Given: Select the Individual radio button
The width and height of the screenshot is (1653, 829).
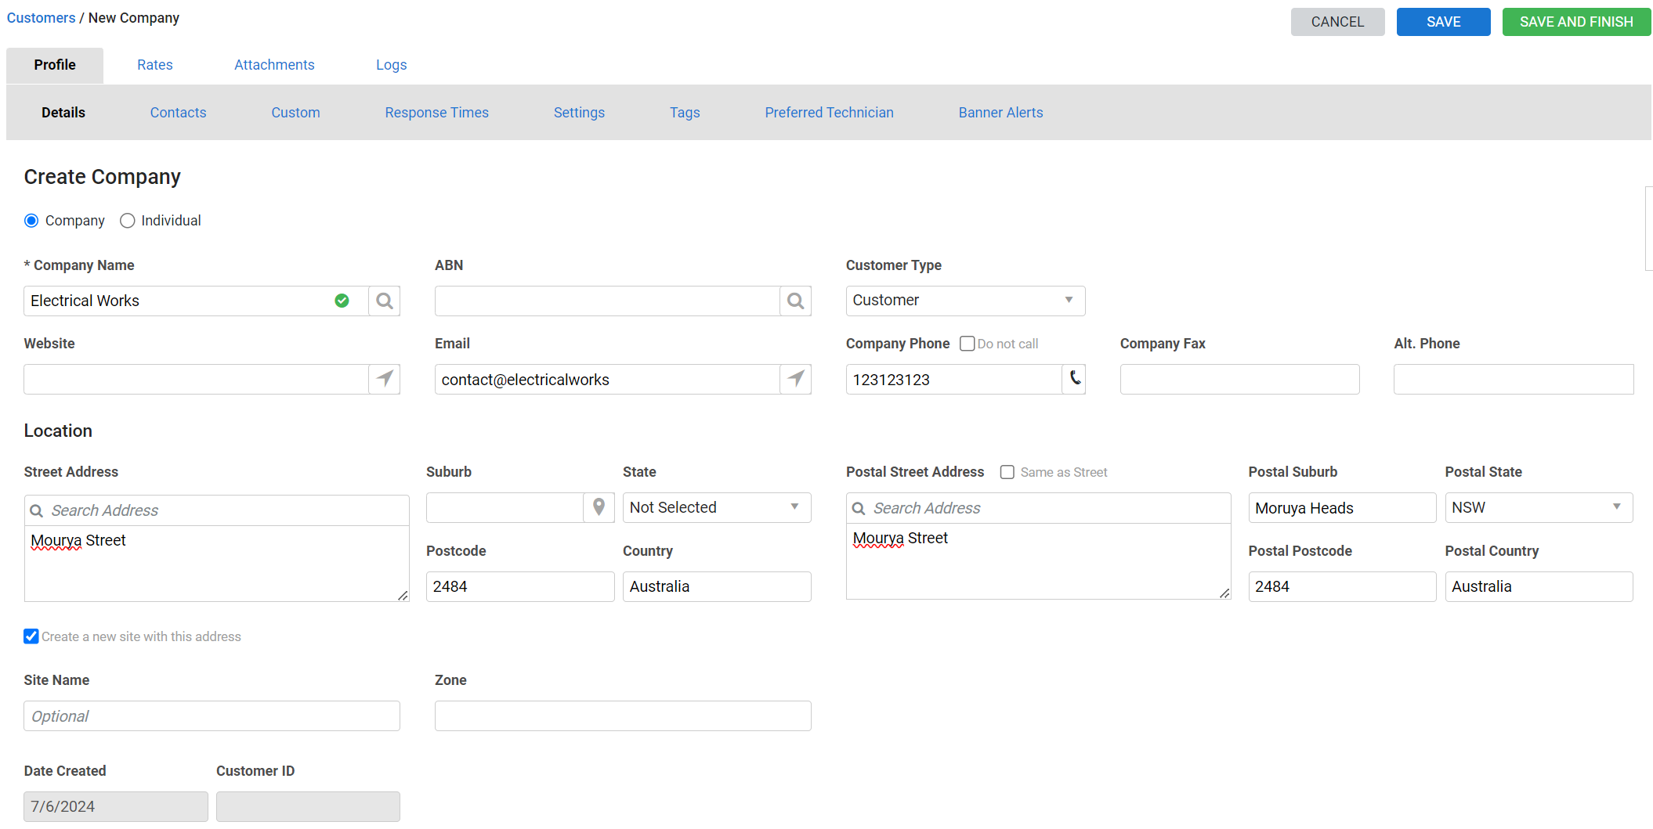Looking at the screenshot, I should coord(127,221).
